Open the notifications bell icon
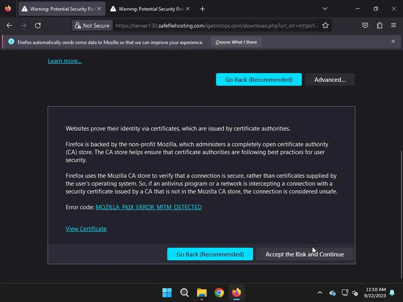Image resolution: width=403 pixels, height=302 pixels. [x=392, y=293]
